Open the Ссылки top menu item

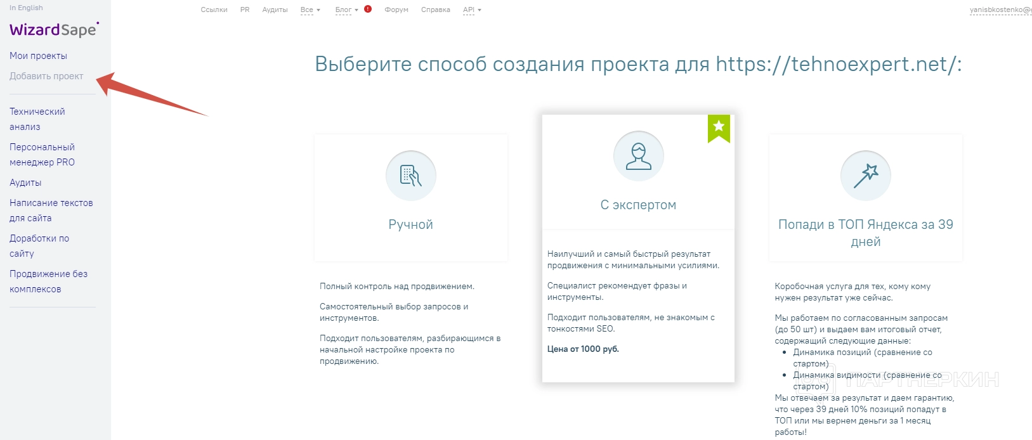tap(214, 10)
